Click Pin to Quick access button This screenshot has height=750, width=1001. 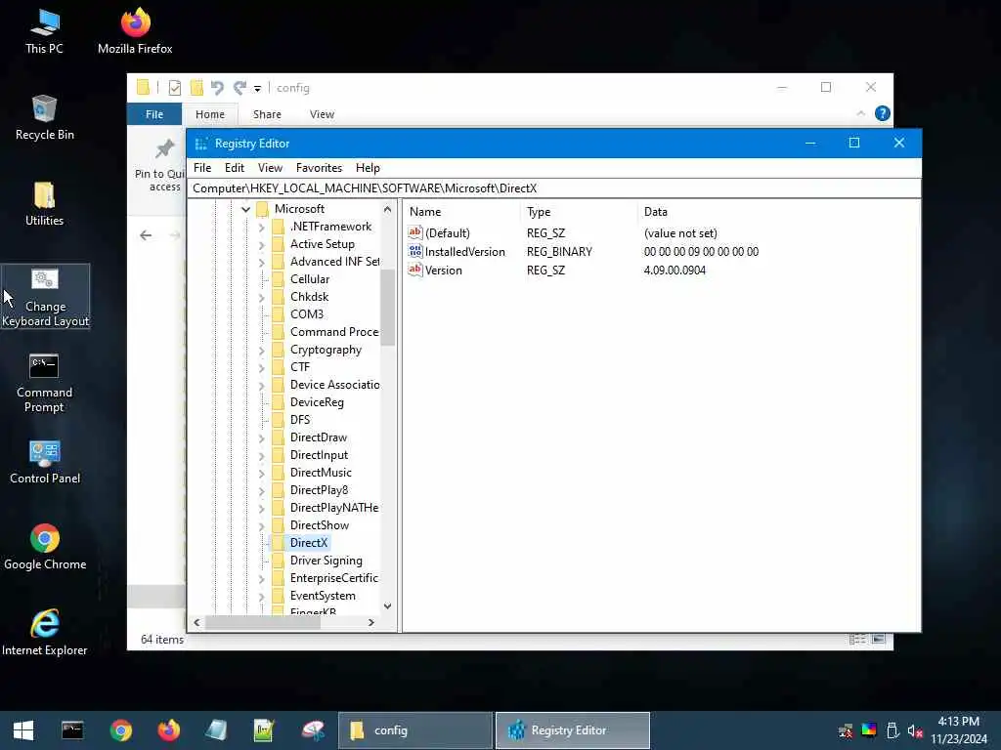[x=159, y=166]
